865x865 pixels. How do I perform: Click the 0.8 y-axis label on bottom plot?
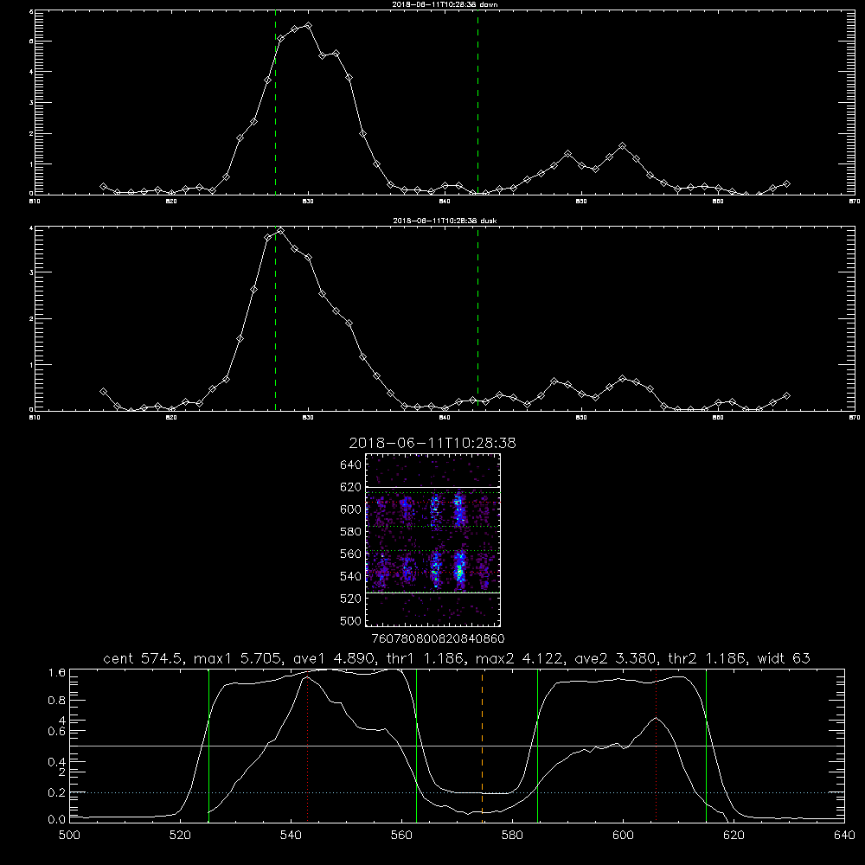pos(57,700)
